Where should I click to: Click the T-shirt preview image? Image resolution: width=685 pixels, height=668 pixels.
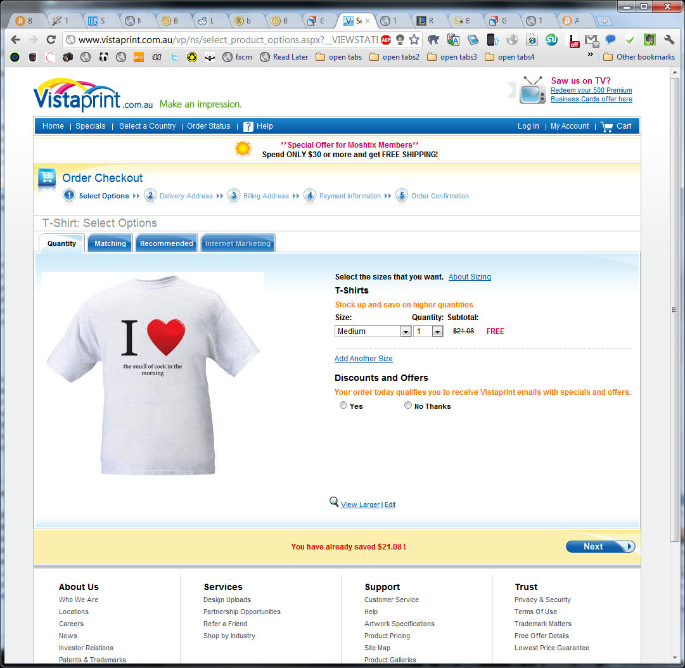point(153,374)
